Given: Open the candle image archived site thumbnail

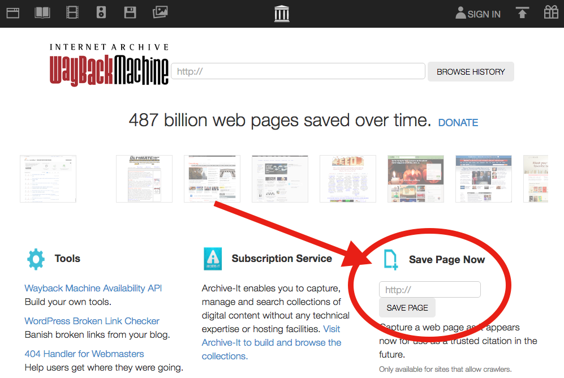Looking at the screenshot, I should [415, 179].
